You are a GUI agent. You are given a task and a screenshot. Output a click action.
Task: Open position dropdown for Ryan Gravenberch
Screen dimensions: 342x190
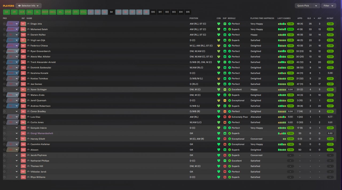point(17,51)
